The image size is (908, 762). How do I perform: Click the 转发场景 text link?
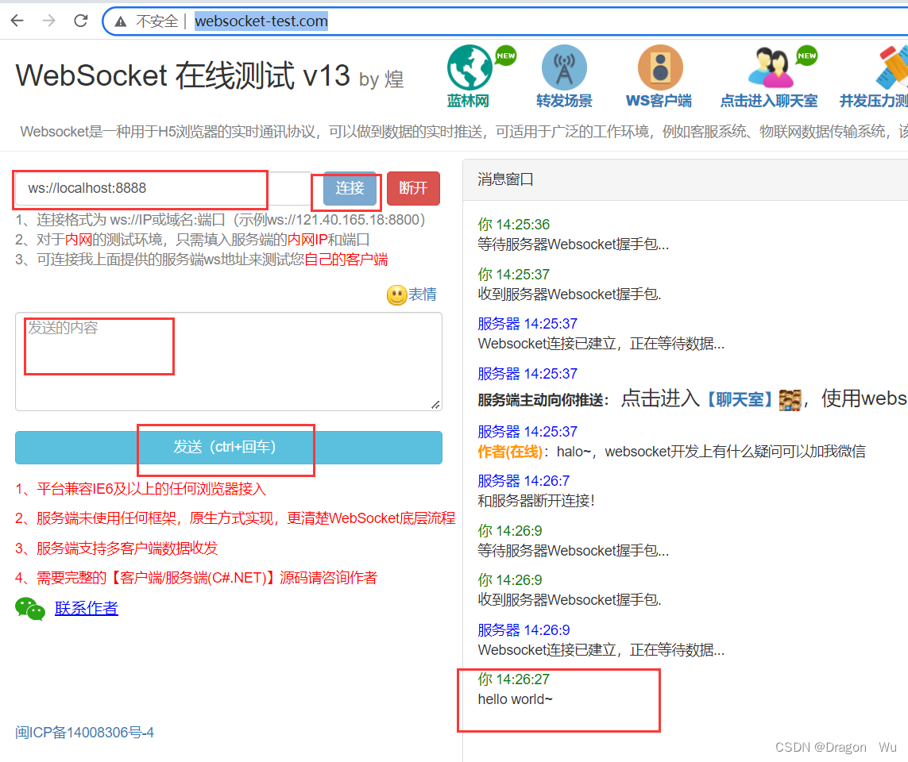click(x=564, y=101)
